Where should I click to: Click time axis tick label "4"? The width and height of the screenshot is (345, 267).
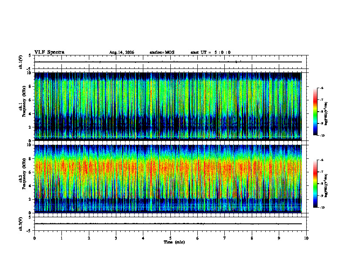pos(143,238)
